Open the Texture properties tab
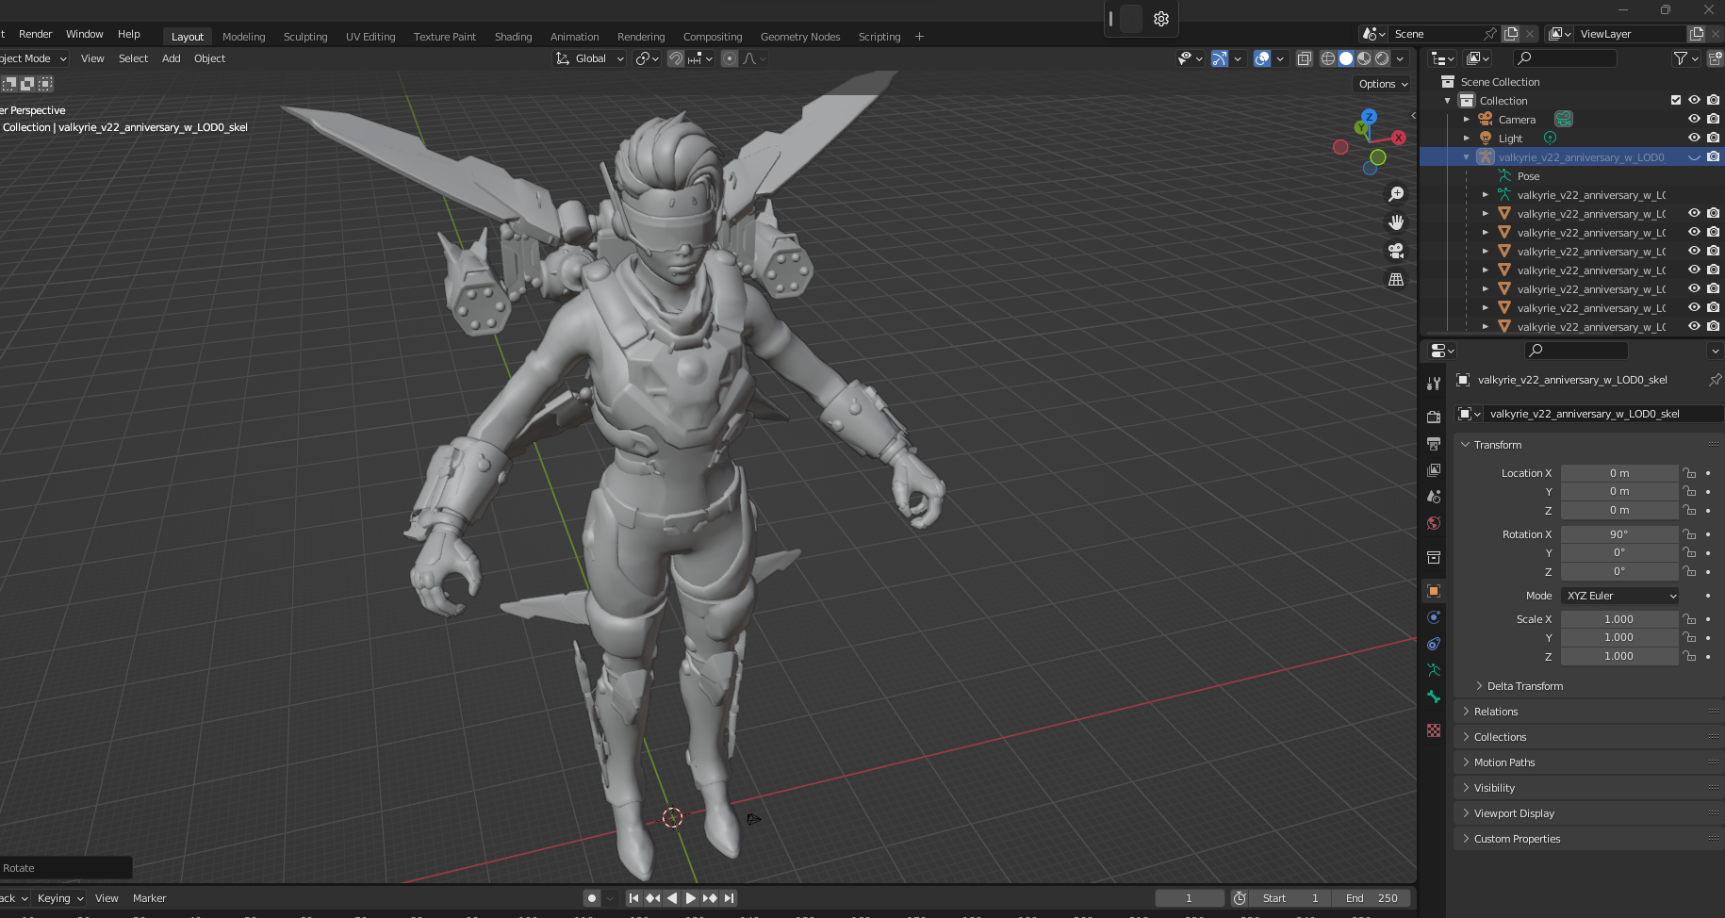This screenshot has width=1725, height=918. click(1434, 730)
